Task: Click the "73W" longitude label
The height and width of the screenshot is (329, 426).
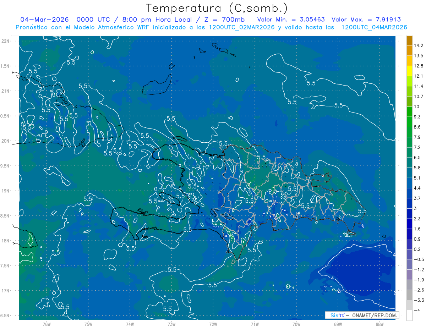Action: point(171,324)
